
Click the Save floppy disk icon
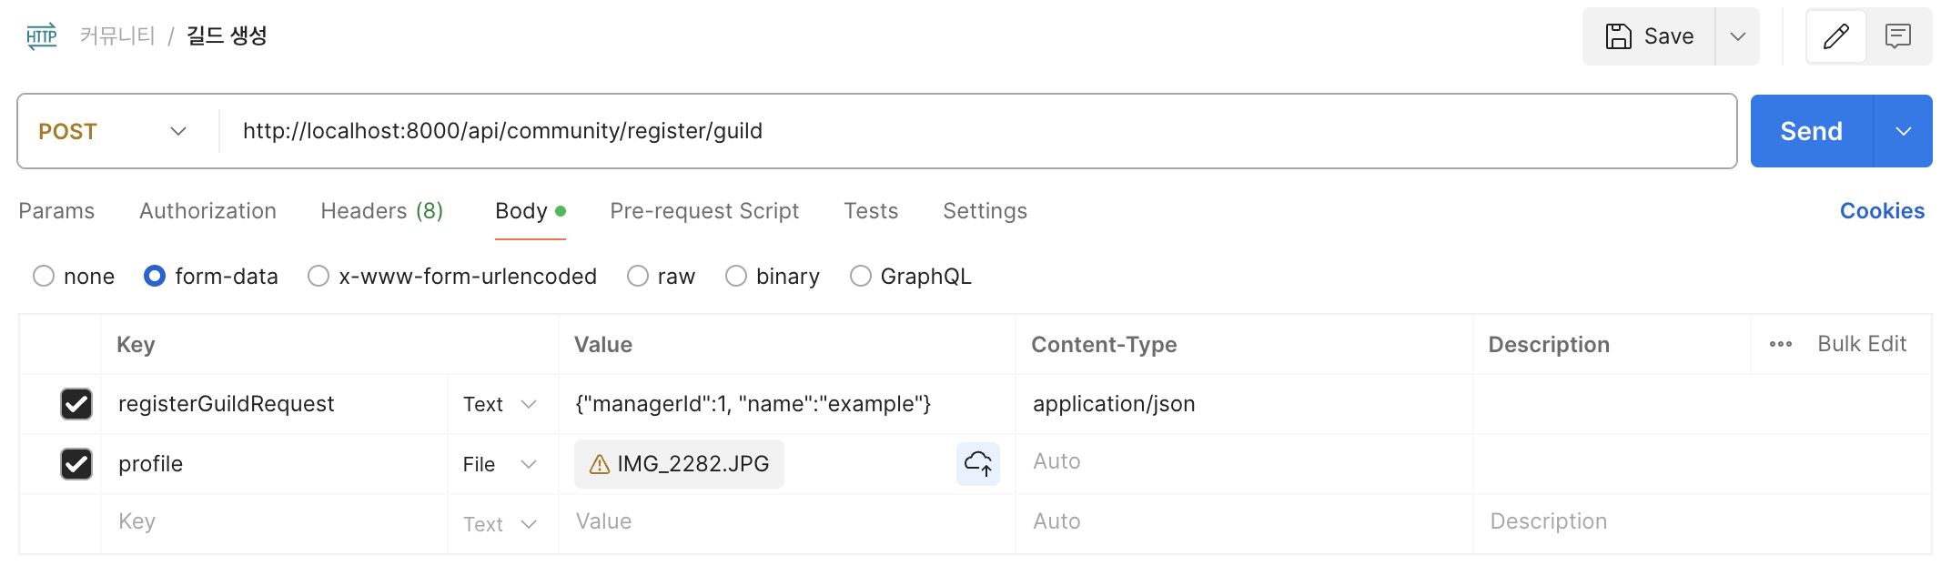tap(1619, 36)
